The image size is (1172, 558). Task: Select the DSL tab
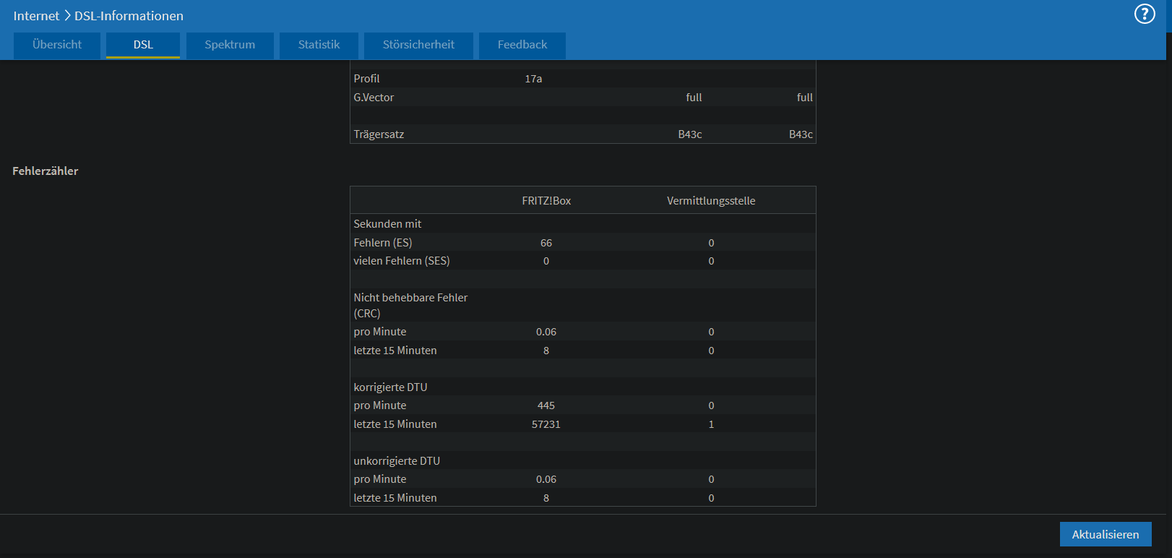[x=143, y=45]
